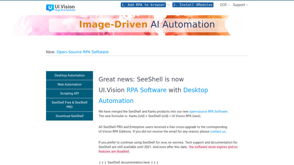Screen dimensions: 294x165
Task: Select 'Web Automation' in the sidebar
Action: (x=69, y=85)
